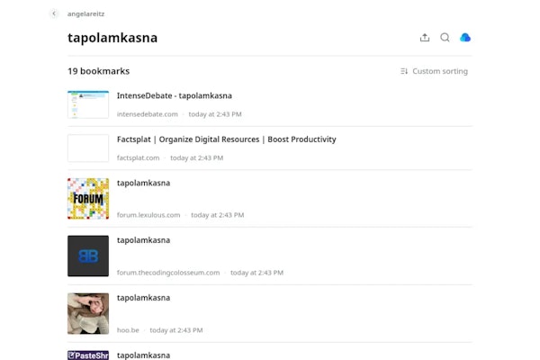
Task: Click the intensedebate.com domain text
Action: 148,114
